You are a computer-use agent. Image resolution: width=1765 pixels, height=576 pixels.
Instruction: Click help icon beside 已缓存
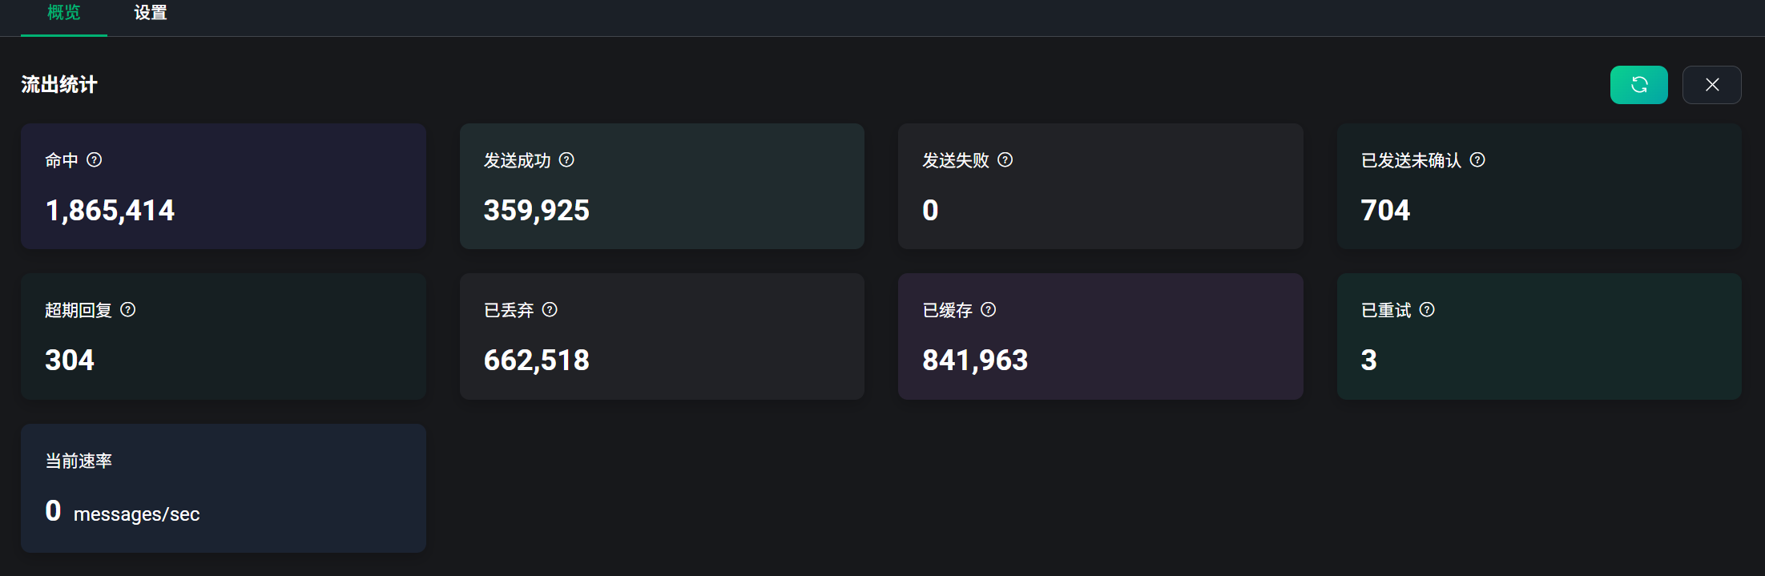point(989,310)
